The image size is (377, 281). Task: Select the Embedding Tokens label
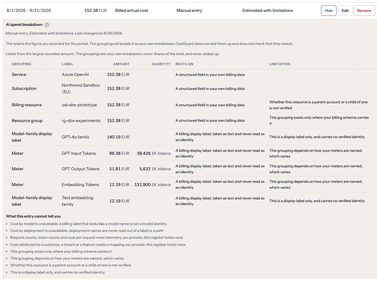pyautogui.click(x=80, y=185)
